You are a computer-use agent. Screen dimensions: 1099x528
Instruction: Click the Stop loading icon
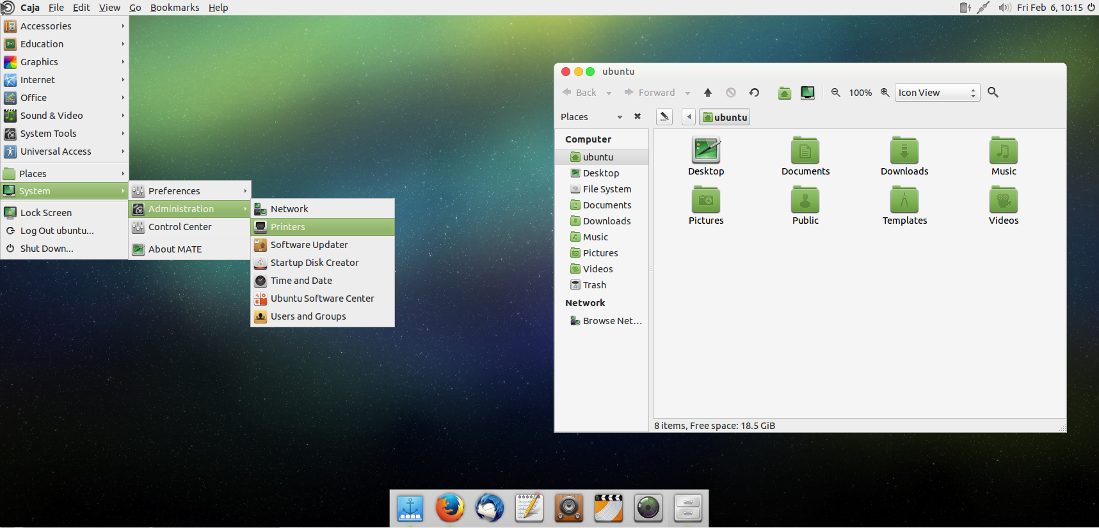tap(731, 93)
